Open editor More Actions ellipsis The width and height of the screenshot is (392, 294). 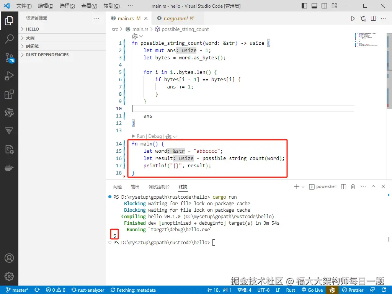coord(383,18)
